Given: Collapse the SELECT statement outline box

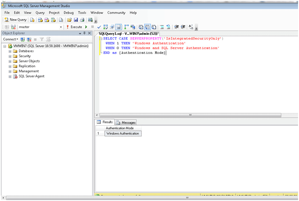Looking at the screenshot, I should click(x=101, y=39).
